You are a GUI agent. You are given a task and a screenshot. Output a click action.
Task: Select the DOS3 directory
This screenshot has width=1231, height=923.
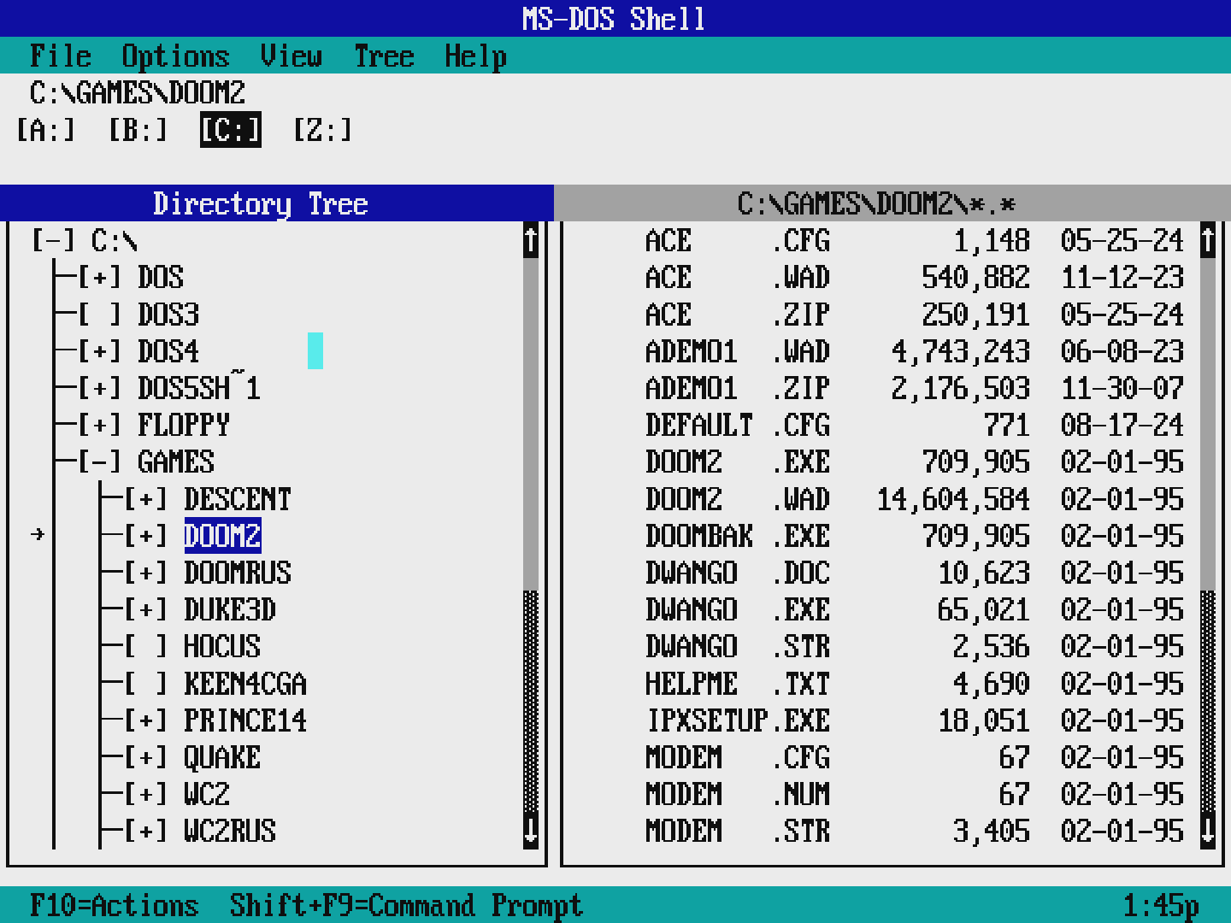point(168,315)
